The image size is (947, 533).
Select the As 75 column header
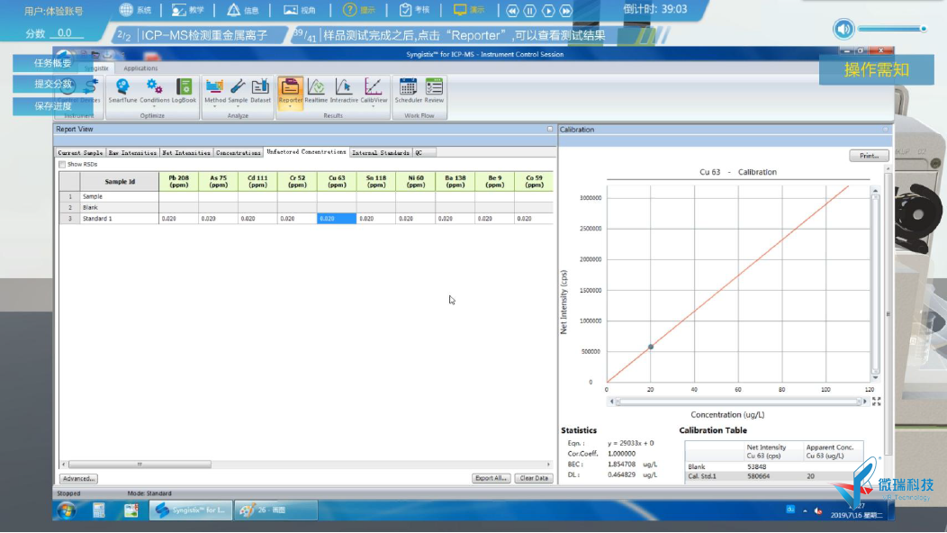click(218, 181)
